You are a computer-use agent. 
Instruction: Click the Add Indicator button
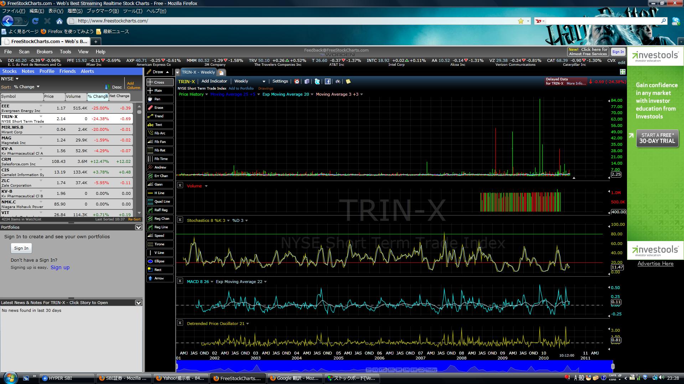[x=214, y=81]
